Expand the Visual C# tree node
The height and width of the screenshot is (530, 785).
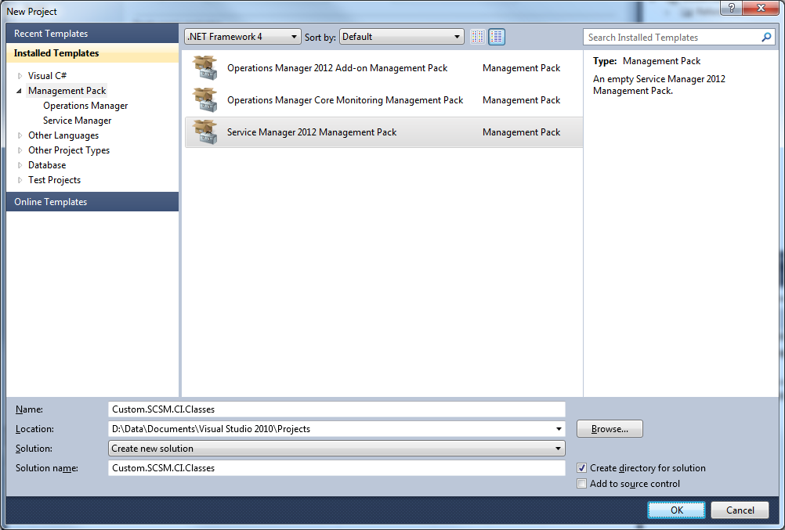[20, 76]
